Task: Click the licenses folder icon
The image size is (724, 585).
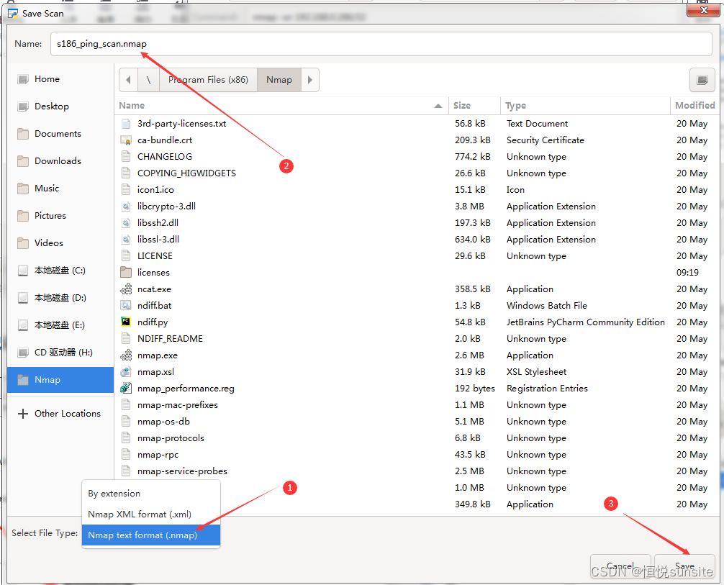Action: (x=126, y=273)
